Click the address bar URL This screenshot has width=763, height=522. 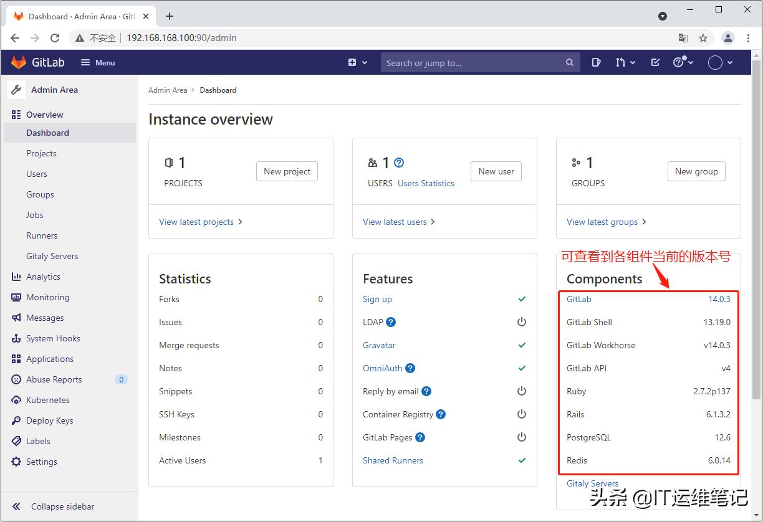(x=181, y=38)
